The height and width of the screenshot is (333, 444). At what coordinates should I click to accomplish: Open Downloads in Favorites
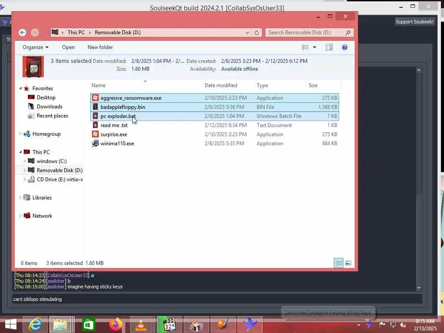[45, 107]
